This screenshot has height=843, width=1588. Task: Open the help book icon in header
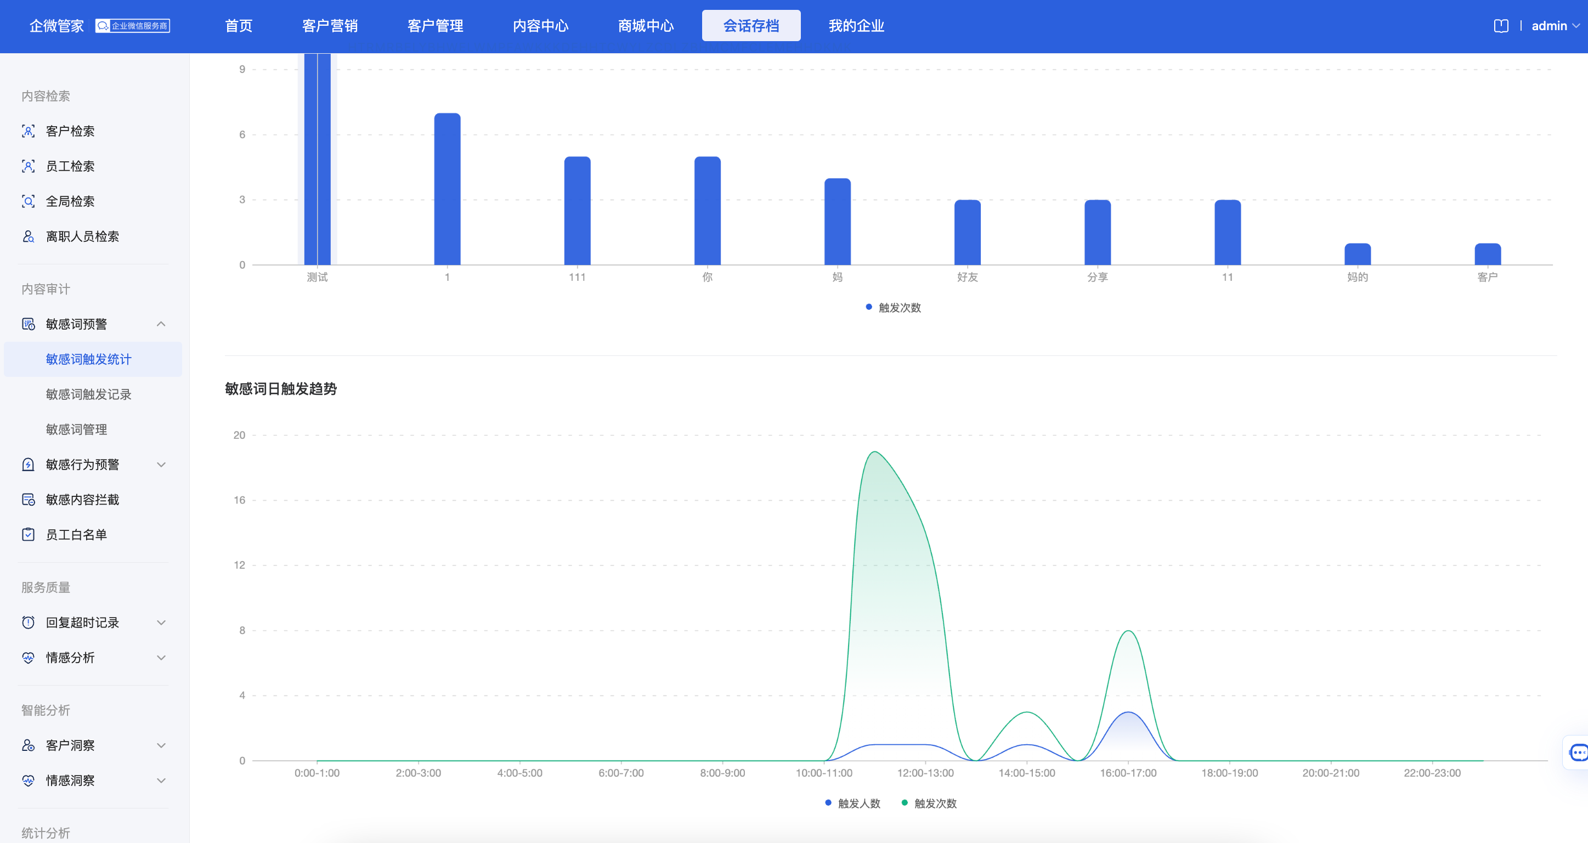1501,26
